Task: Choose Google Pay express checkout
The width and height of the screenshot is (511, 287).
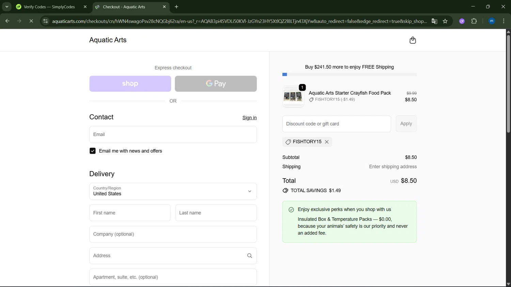Action: pyautogui.click(x=216, y=84)
